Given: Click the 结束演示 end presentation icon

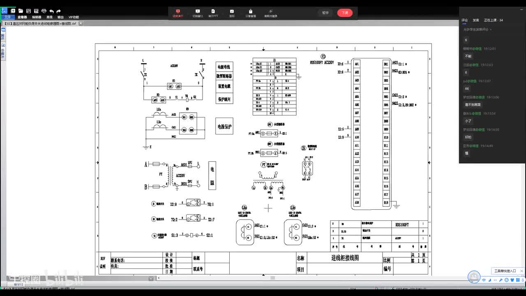Looking at the screenshot, I should (178, 13).
